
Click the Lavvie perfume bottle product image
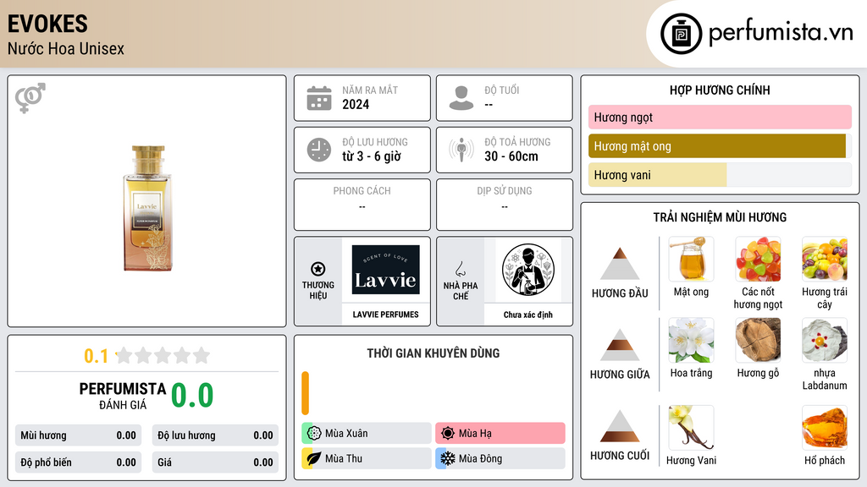pyautogui.click(x=147, y=208)
